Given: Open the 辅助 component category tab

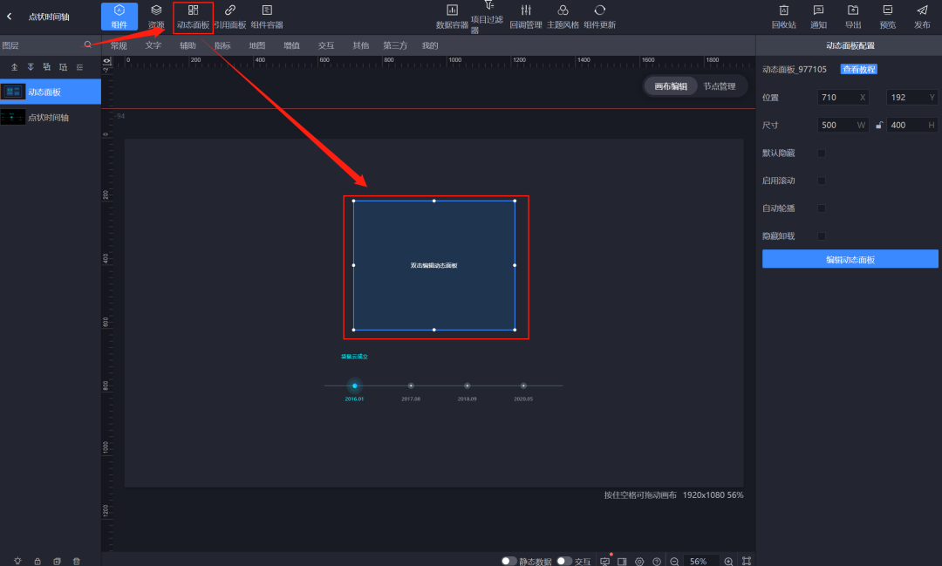Looking at the screenshot, I should tap(188, 45).
